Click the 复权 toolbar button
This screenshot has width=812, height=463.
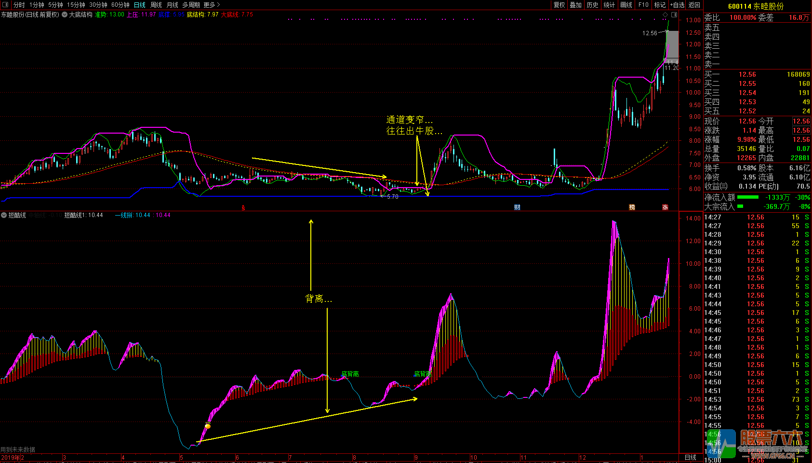click(559, 5)
